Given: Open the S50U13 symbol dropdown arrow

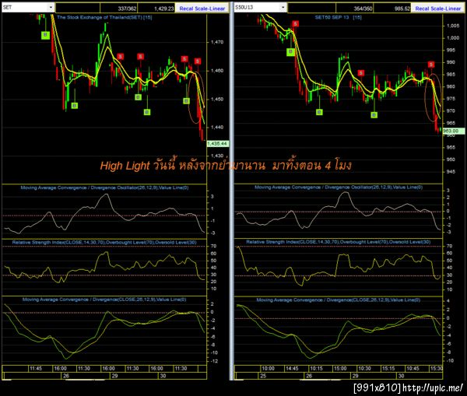Looking at the screenshot, I should [283, 8].
